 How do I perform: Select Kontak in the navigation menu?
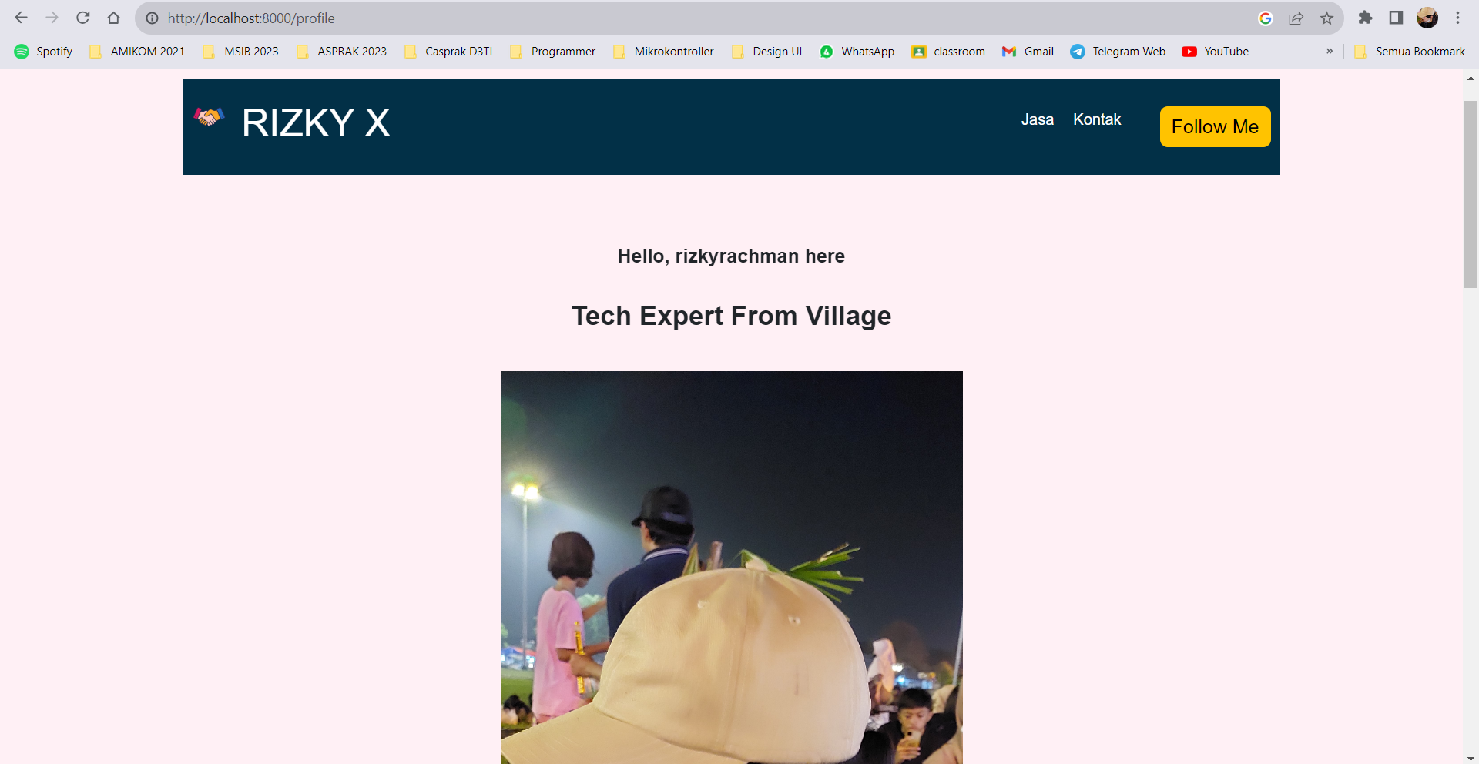coord(1097,119)
